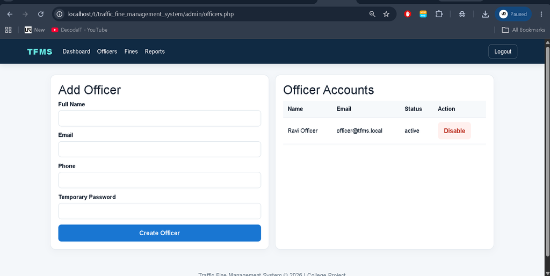Click the Status column header
550x276 pixels.
coord(413,109)
